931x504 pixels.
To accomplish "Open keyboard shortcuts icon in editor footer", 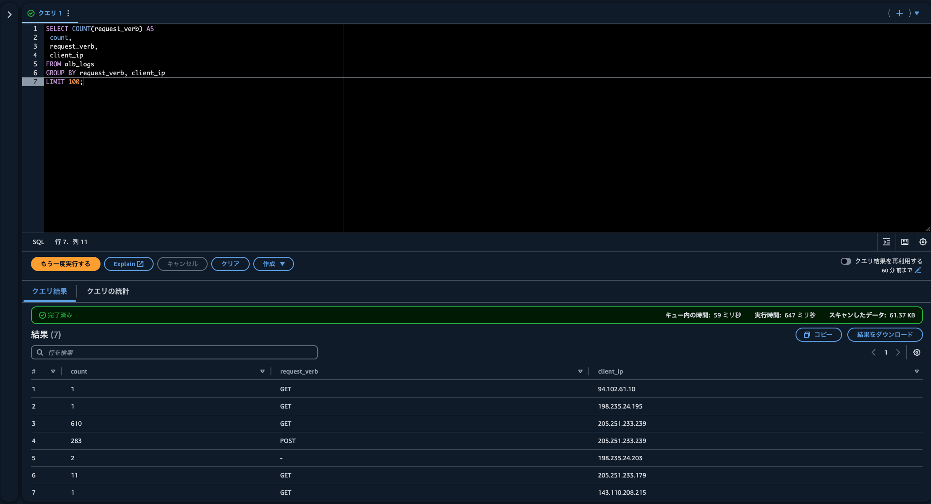I will pyautogui.click(x=905, y=242).
